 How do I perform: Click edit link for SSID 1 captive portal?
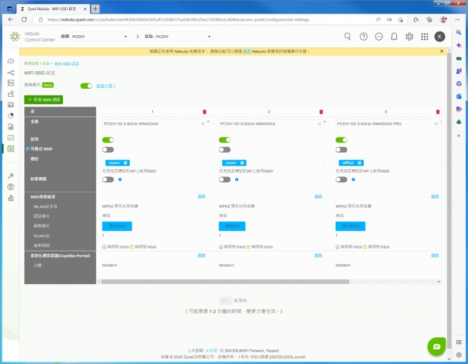click(x=202, y=255)
